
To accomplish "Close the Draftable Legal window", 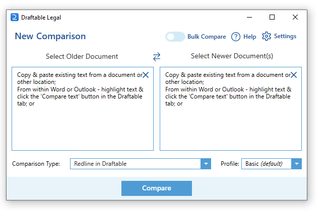I will [x=295, y=17].
